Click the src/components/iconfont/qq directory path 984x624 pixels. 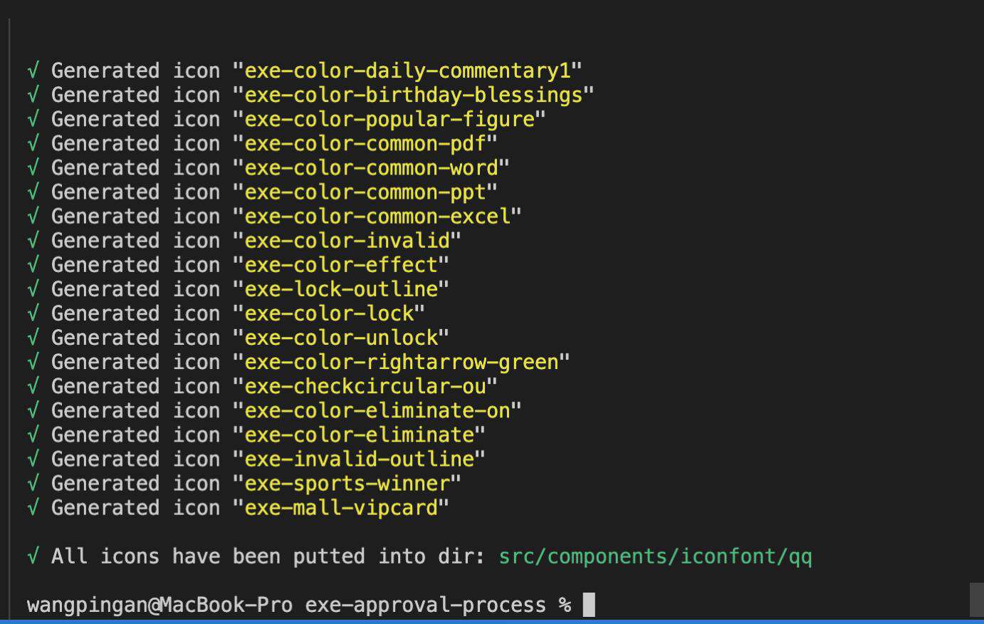655,556
